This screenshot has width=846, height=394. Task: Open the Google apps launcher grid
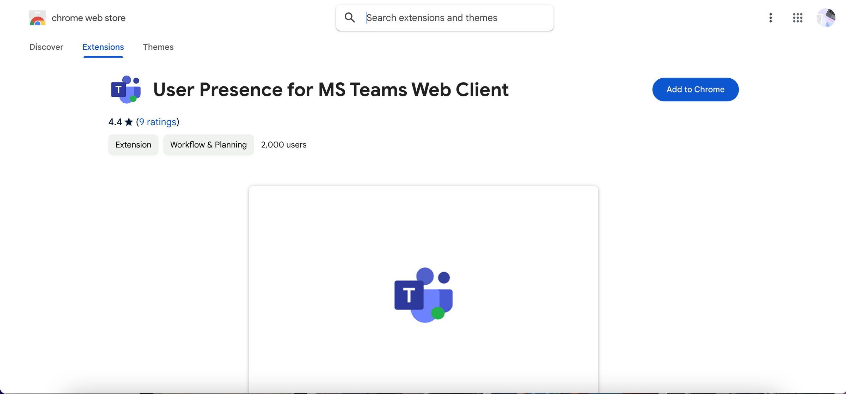click(797, 18)
